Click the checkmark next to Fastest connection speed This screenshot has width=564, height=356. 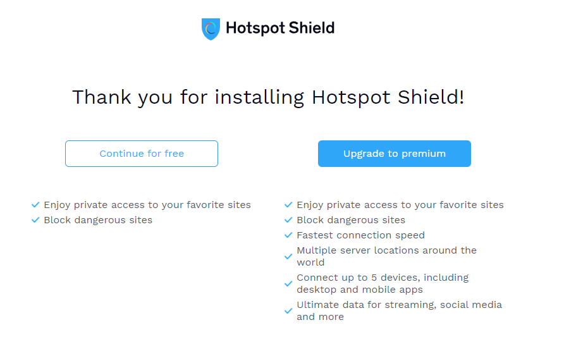pos(288,235)
